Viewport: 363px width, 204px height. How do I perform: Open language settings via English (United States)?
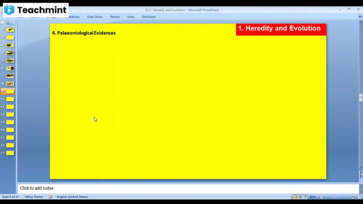click(72, 197)
